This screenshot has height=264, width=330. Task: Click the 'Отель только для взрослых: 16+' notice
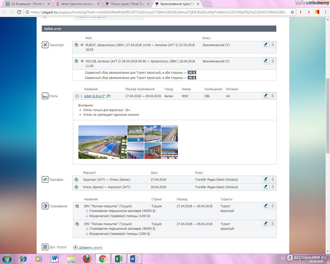pyautogui.click(x=107, y=110)
